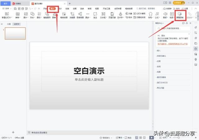Start slideshow with the play button in status bar
The width and height of the screenshot is (199, 140).
[x=151, y=138]
